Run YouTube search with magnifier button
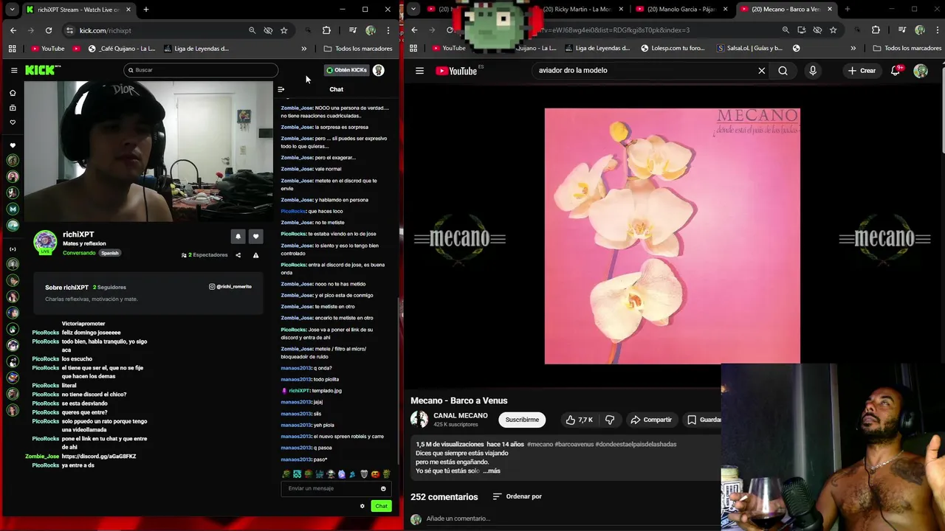This screenshot has height=531, width=945. pos(783,71)
